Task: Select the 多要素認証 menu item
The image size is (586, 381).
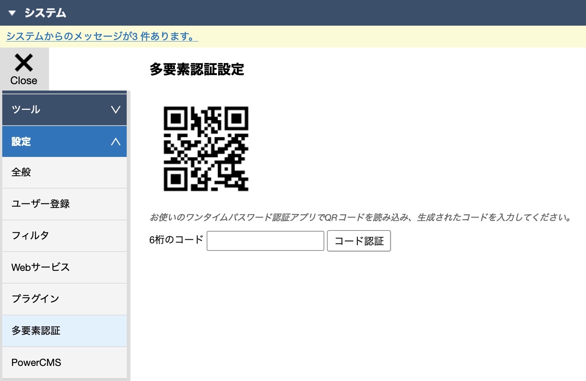Action: coord(64,331)
